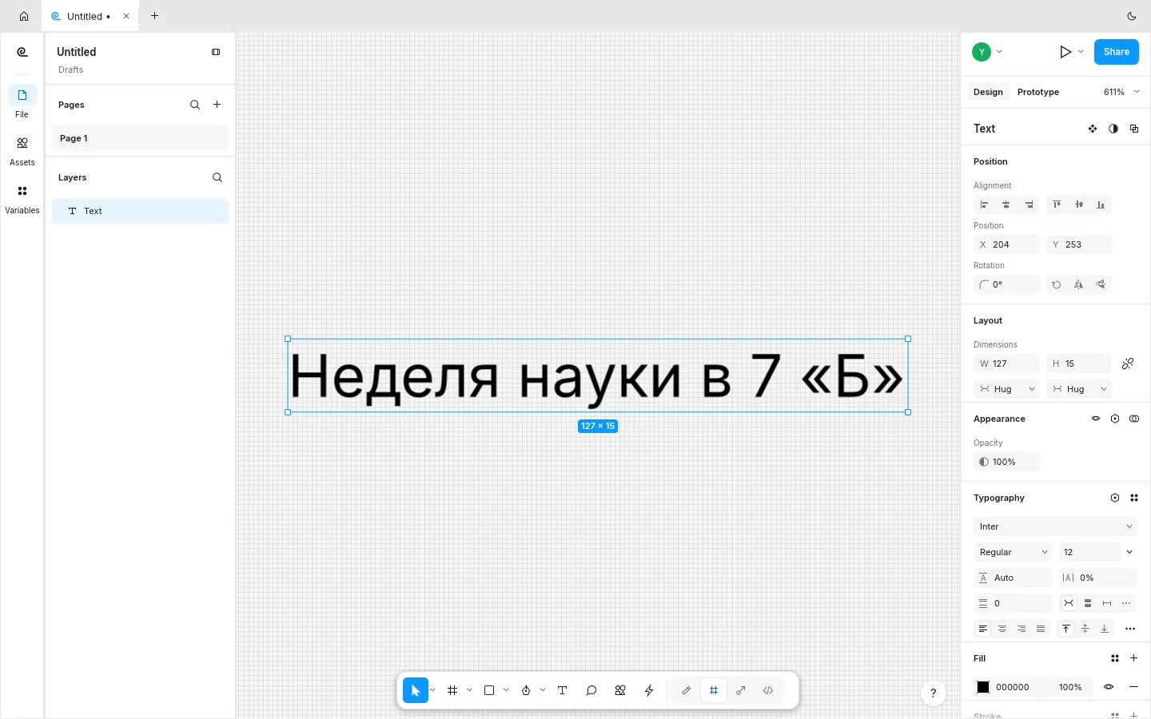
Task: Expand the font size dropdown arrow
Action: click(1129, 552)
